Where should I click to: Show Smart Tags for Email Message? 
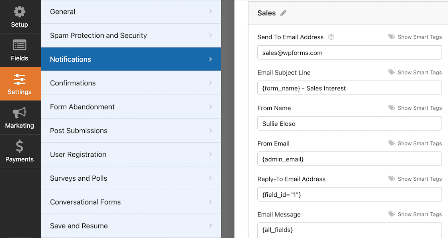[419, 214]
